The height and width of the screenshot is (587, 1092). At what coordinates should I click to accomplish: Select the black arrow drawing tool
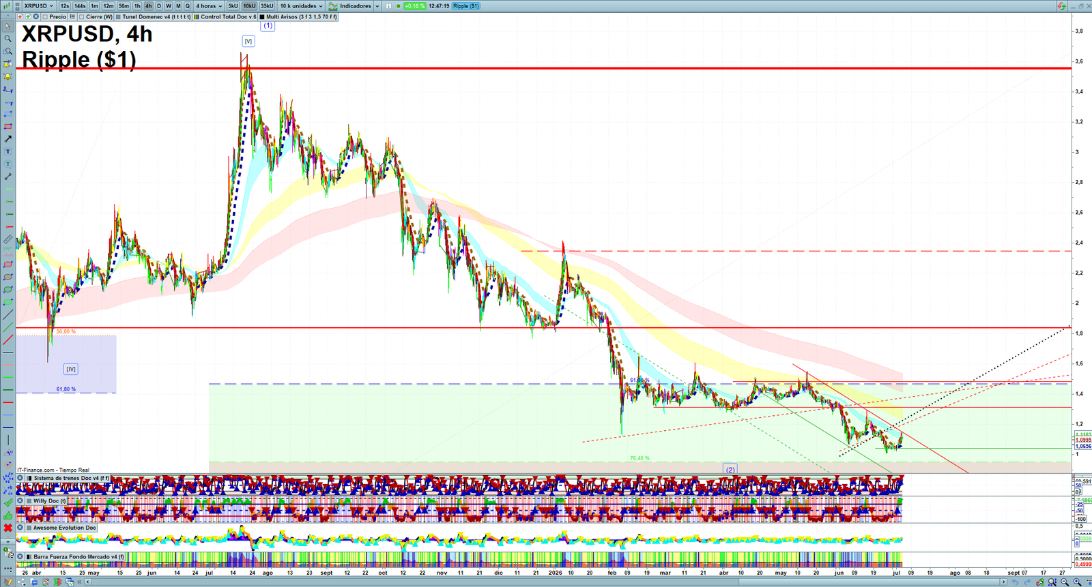pyautogui.click(x=8, y=139)
